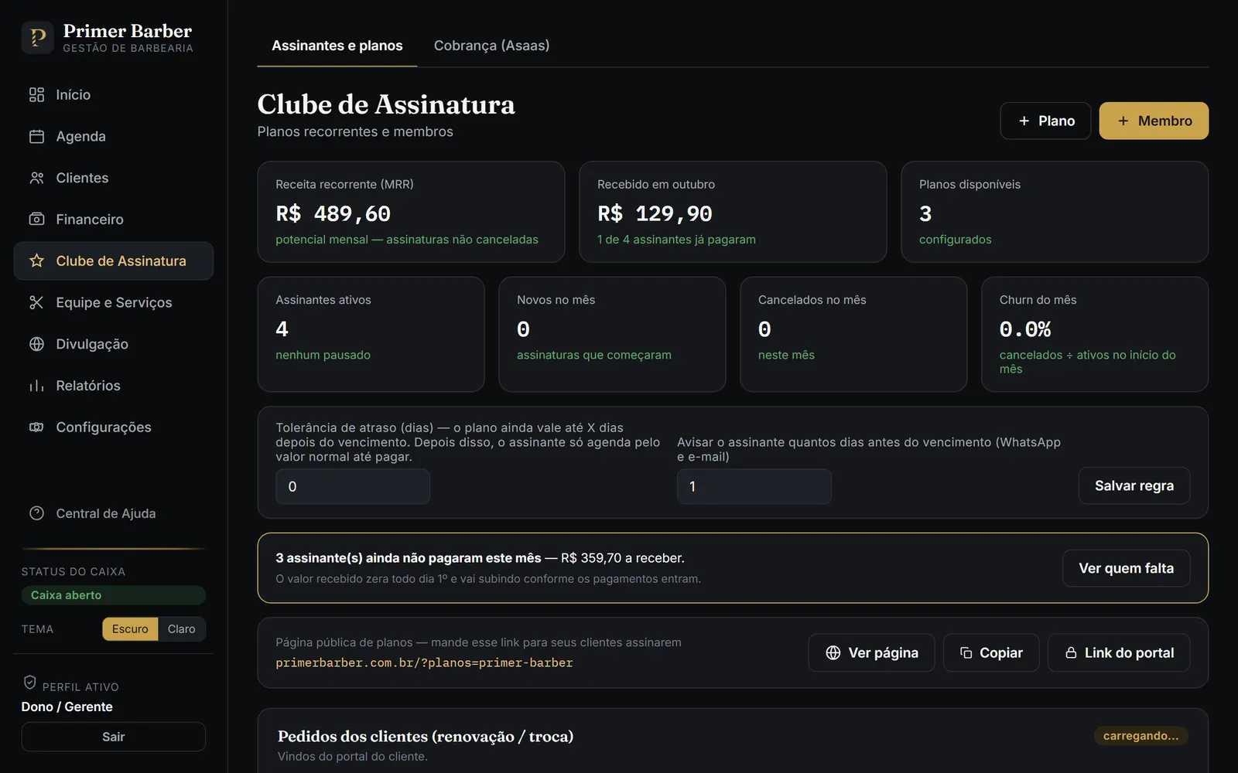Click the lock icon on Link do portal

click(1071, 653)
